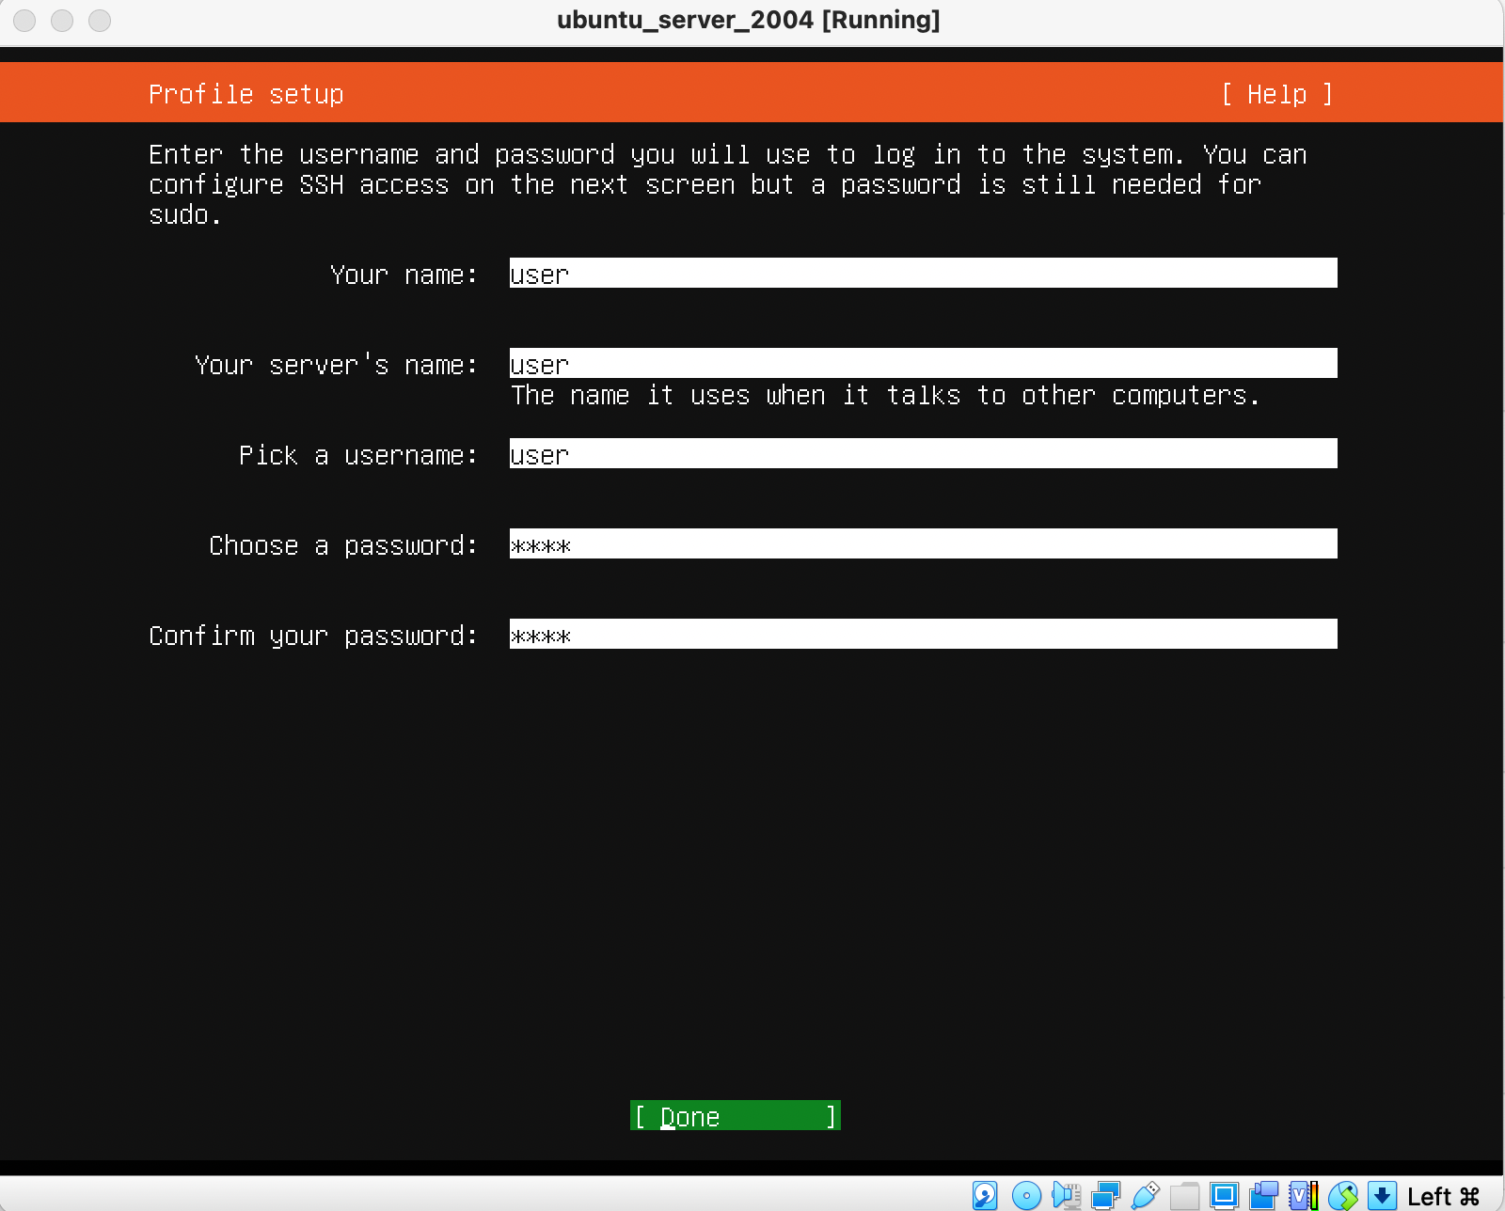The image size is (1505, 1211).
Task: Activate the green Done button
Action: (x=735, y=1116)
